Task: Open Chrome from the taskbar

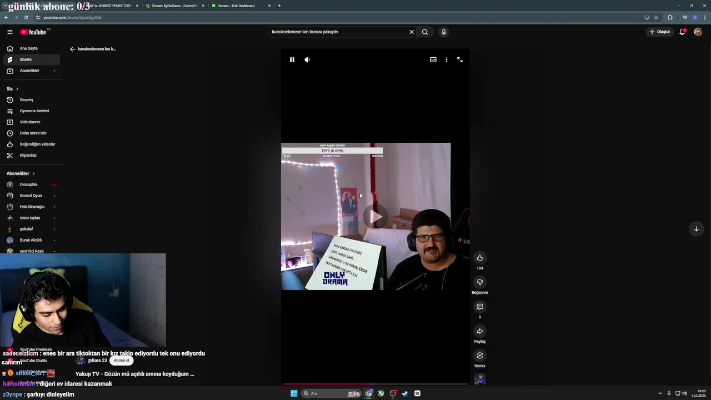Action: click(x=369, y=393)
